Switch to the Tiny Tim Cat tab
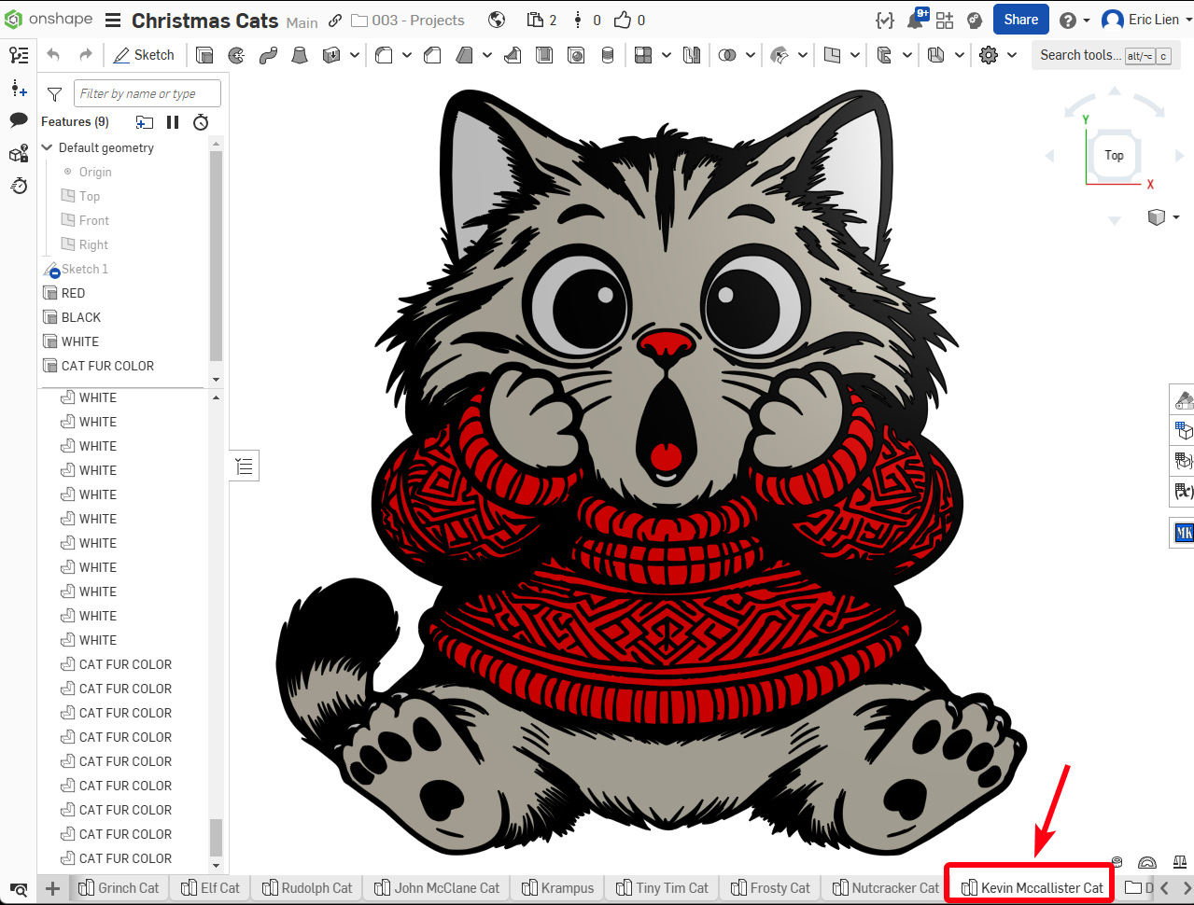 point(662,888)
